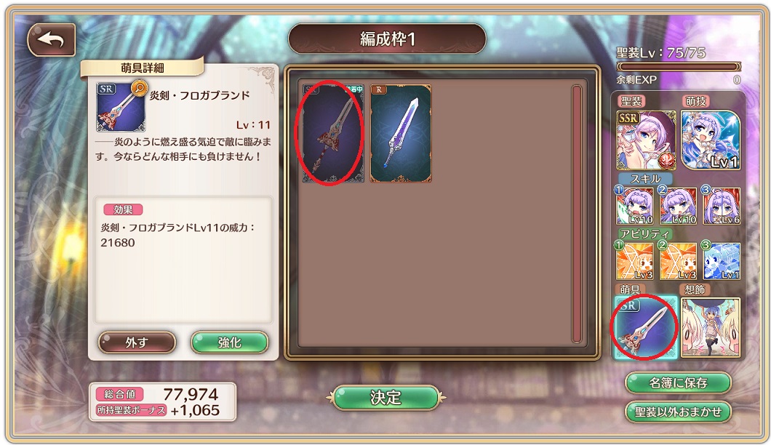This screenshot has width=771, height=445.
Task: Click the back arrow button
Action: [51, 39]
